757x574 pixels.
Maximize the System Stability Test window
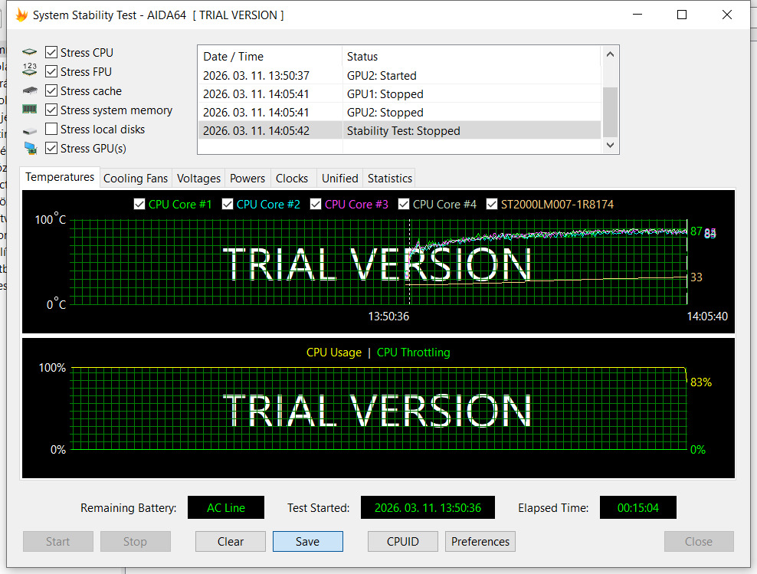[682, 15]
